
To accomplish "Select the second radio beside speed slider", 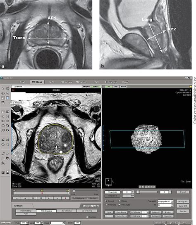I will 88,198.
